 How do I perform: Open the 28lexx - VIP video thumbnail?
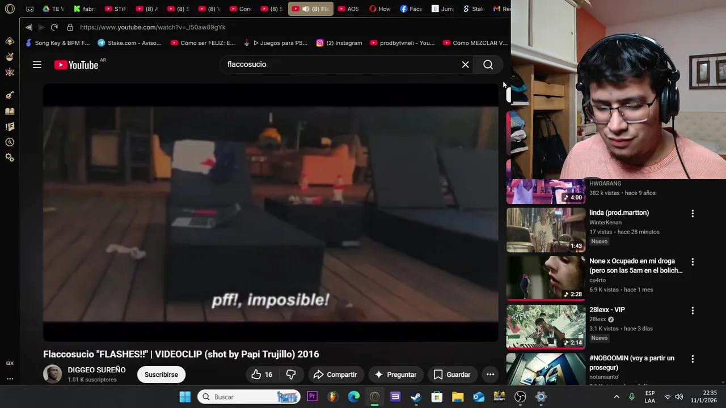coord(546,326)
